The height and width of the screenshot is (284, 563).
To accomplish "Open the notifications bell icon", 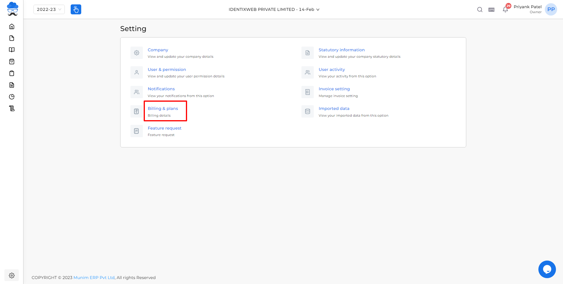I will pyautogui.click(x=505, y=9).
